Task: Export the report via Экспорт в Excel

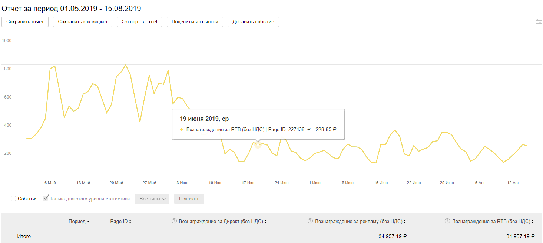Action: pos(139,22)
